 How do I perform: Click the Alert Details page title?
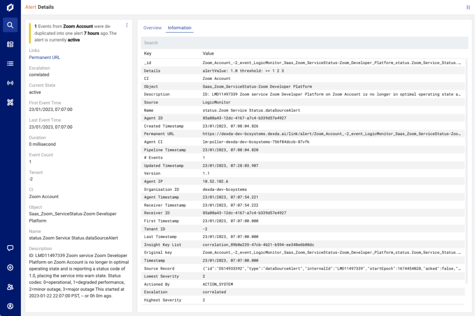pos(39,7)
